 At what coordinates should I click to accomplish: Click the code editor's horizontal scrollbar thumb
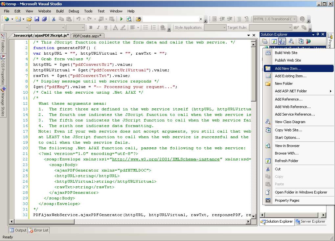(44, 222)
